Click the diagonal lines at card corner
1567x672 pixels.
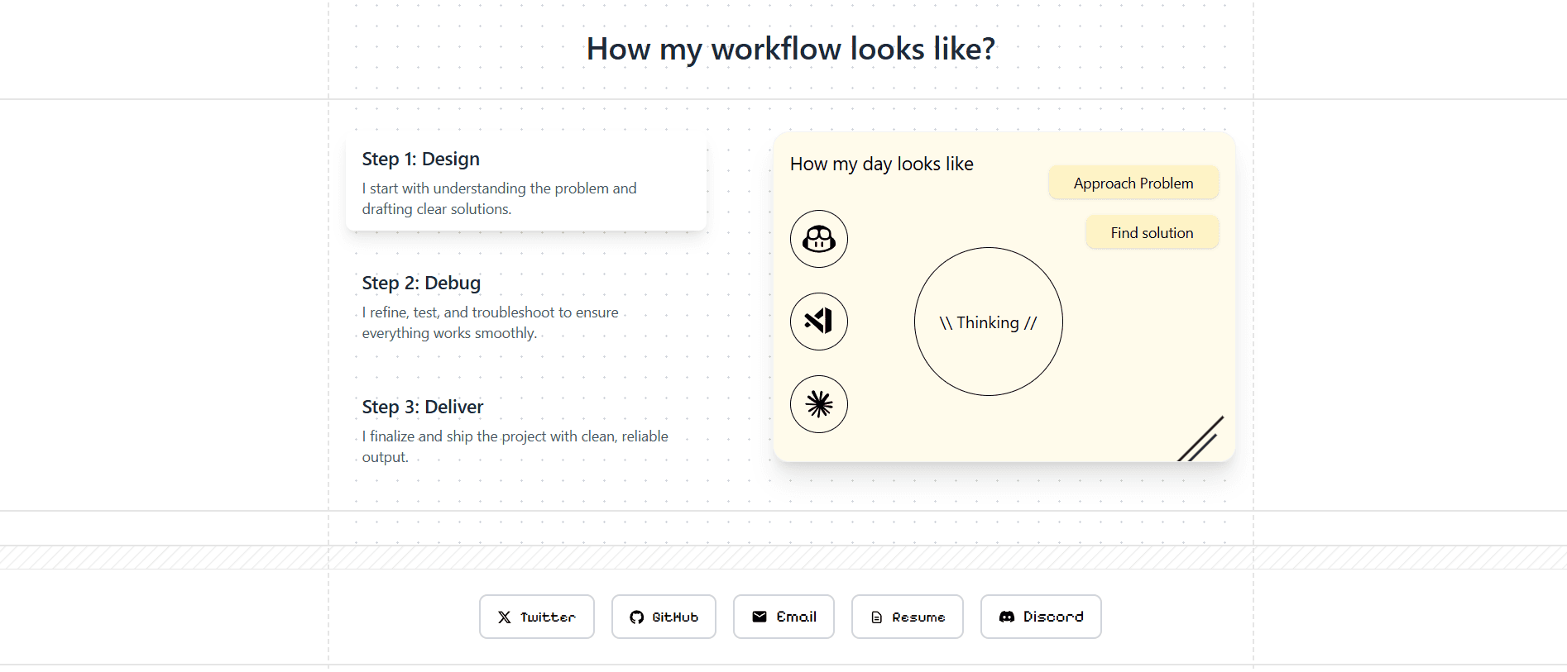pyautogui.click(x=1200, y=440)
